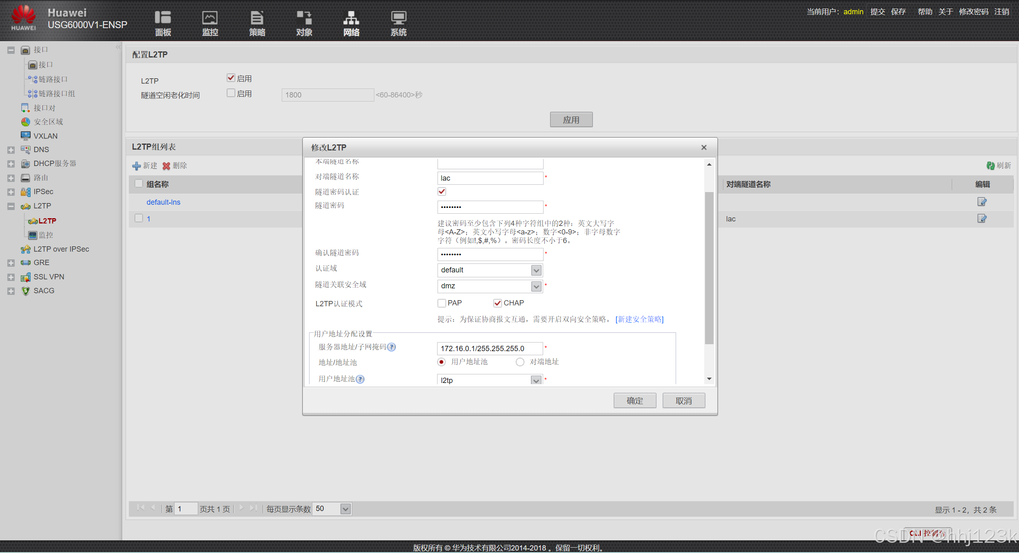Select L2TP over IPSec in the sidebar

[x=61, y=249]
